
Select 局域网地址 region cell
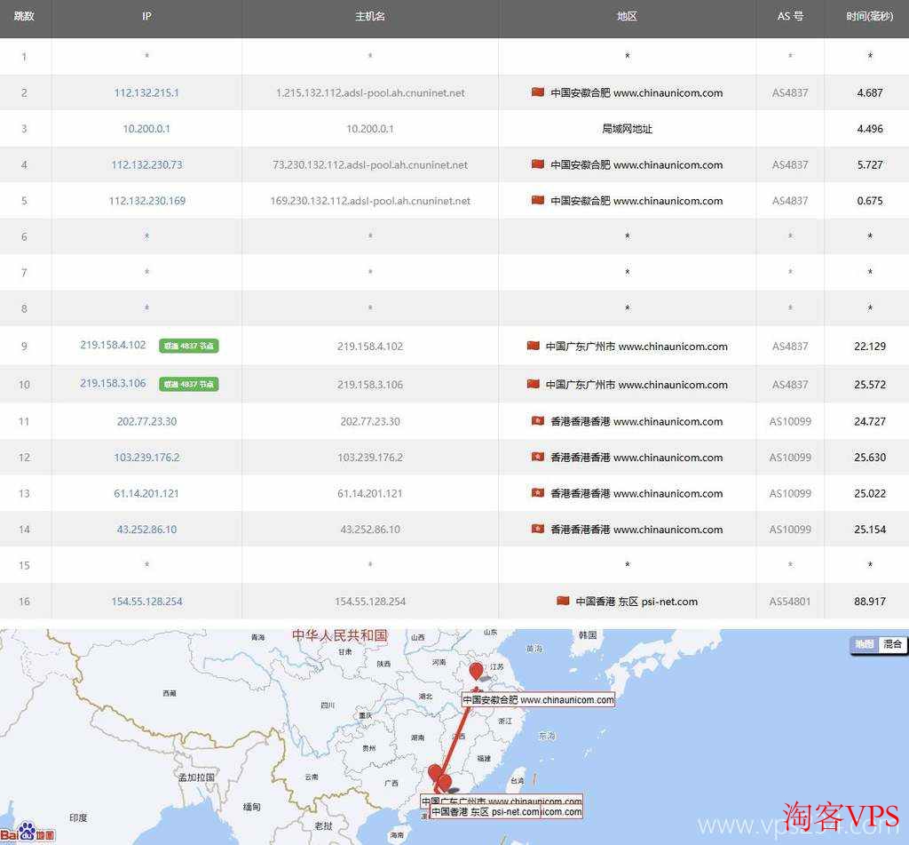tap(628, 129)
